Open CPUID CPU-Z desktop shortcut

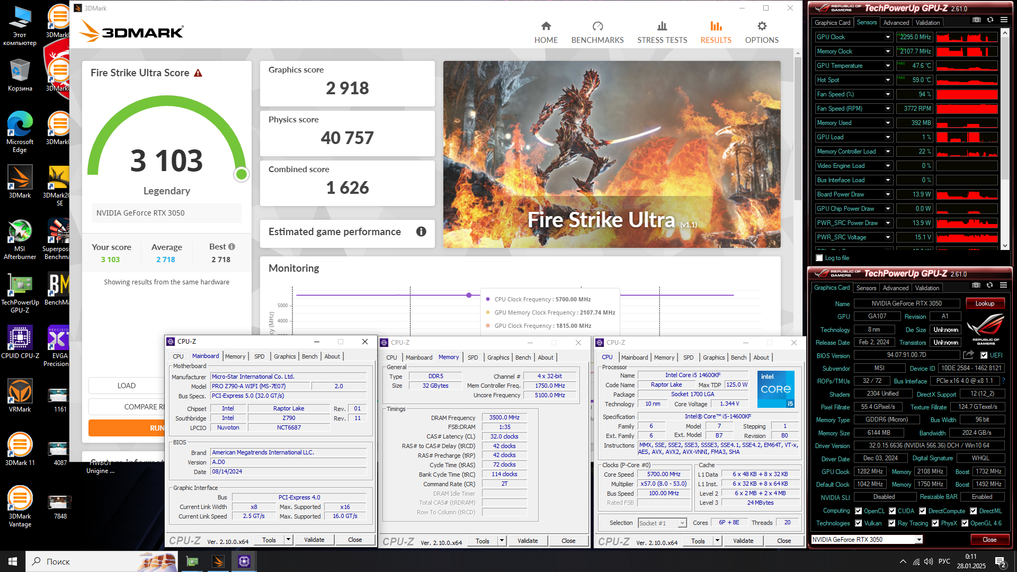(x=20, y=342)
